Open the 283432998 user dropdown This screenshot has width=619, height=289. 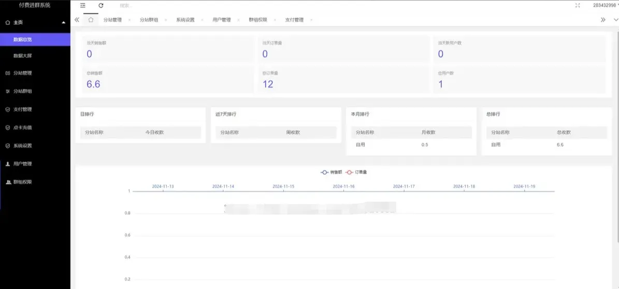point(605,5)
